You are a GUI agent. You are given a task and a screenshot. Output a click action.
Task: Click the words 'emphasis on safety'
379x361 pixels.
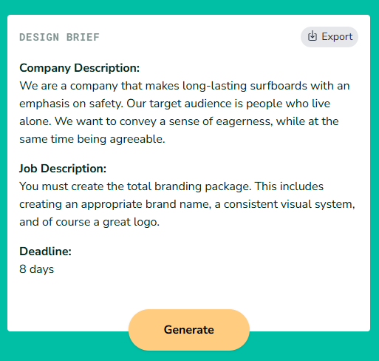(x=71, y=104)
